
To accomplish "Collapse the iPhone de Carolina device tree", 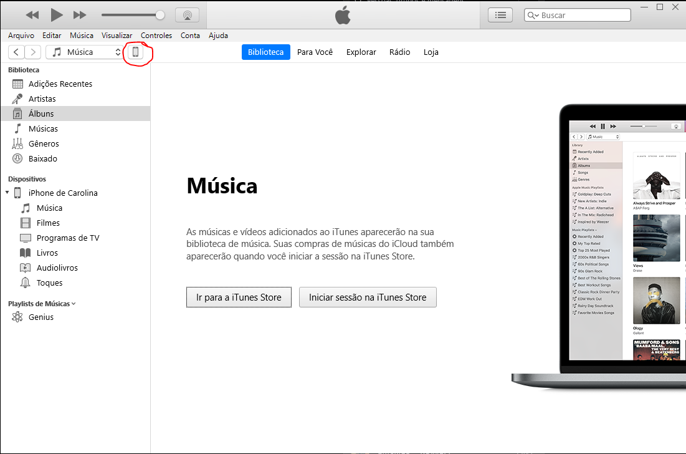I will click(7, 193).
